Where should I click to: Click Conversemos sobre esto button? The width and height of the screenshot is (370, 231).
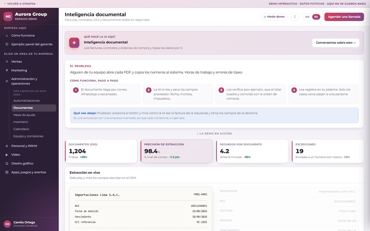[336, 43]
